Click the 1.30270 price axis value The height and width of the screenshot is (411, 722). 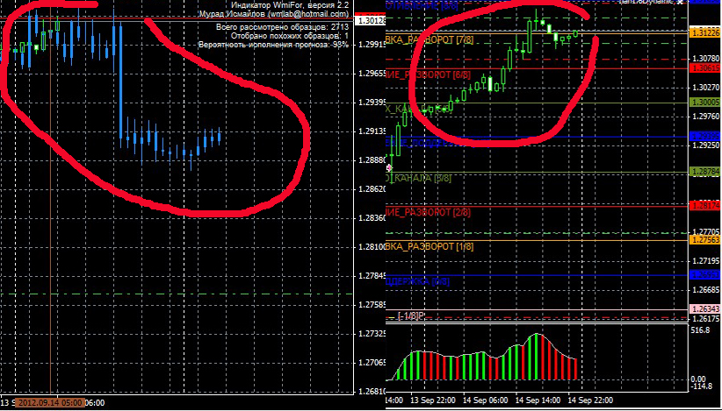tap(705, 88)
